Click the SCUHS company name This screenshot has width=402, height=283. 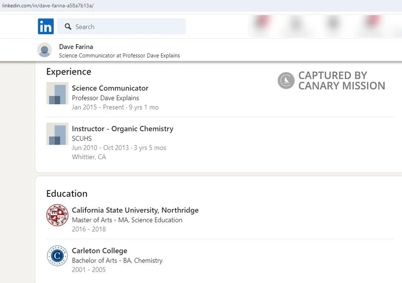[x=82, y=138]
